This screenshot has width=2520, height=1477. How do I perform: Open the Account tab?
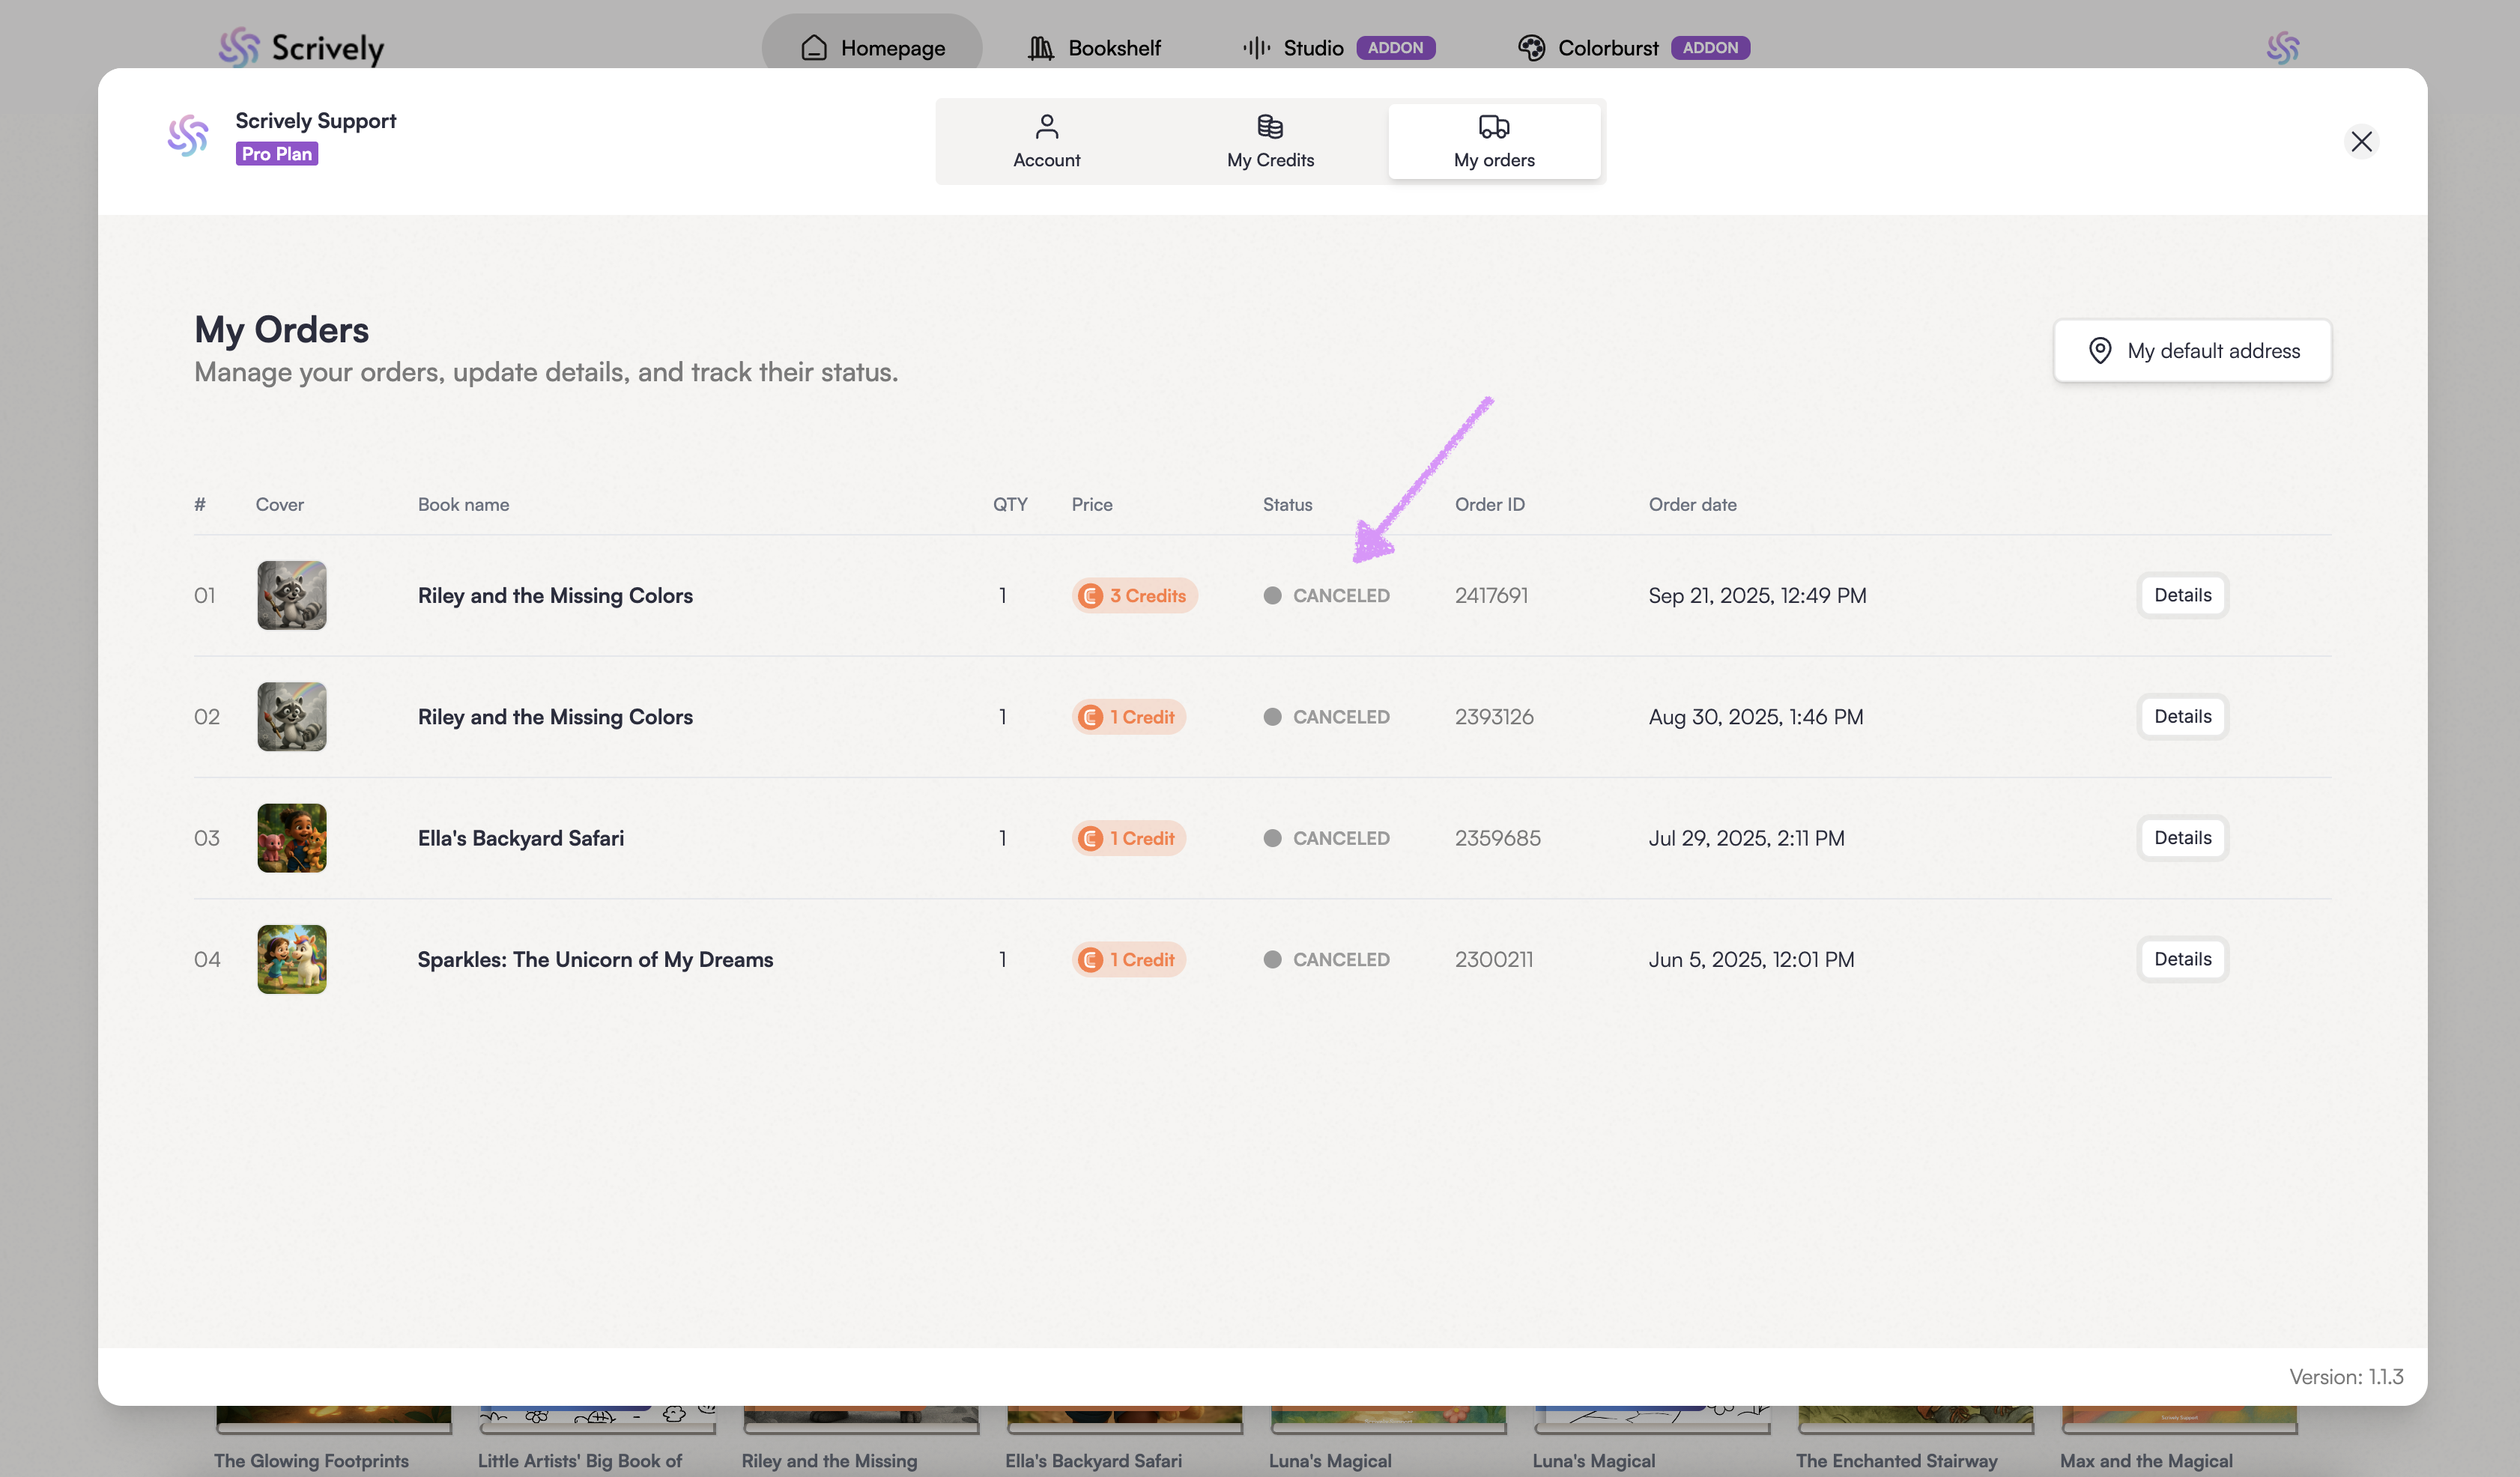(x=1046, y=141)
